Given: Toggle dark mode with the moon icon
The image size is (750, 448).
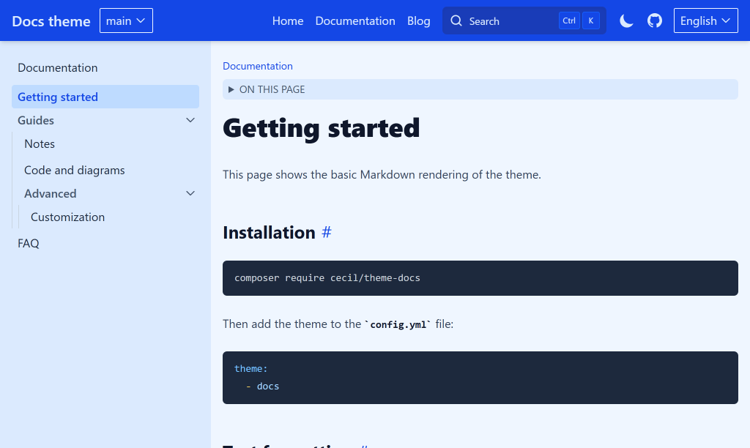Looking at the screenshot, I should point(626,20).
